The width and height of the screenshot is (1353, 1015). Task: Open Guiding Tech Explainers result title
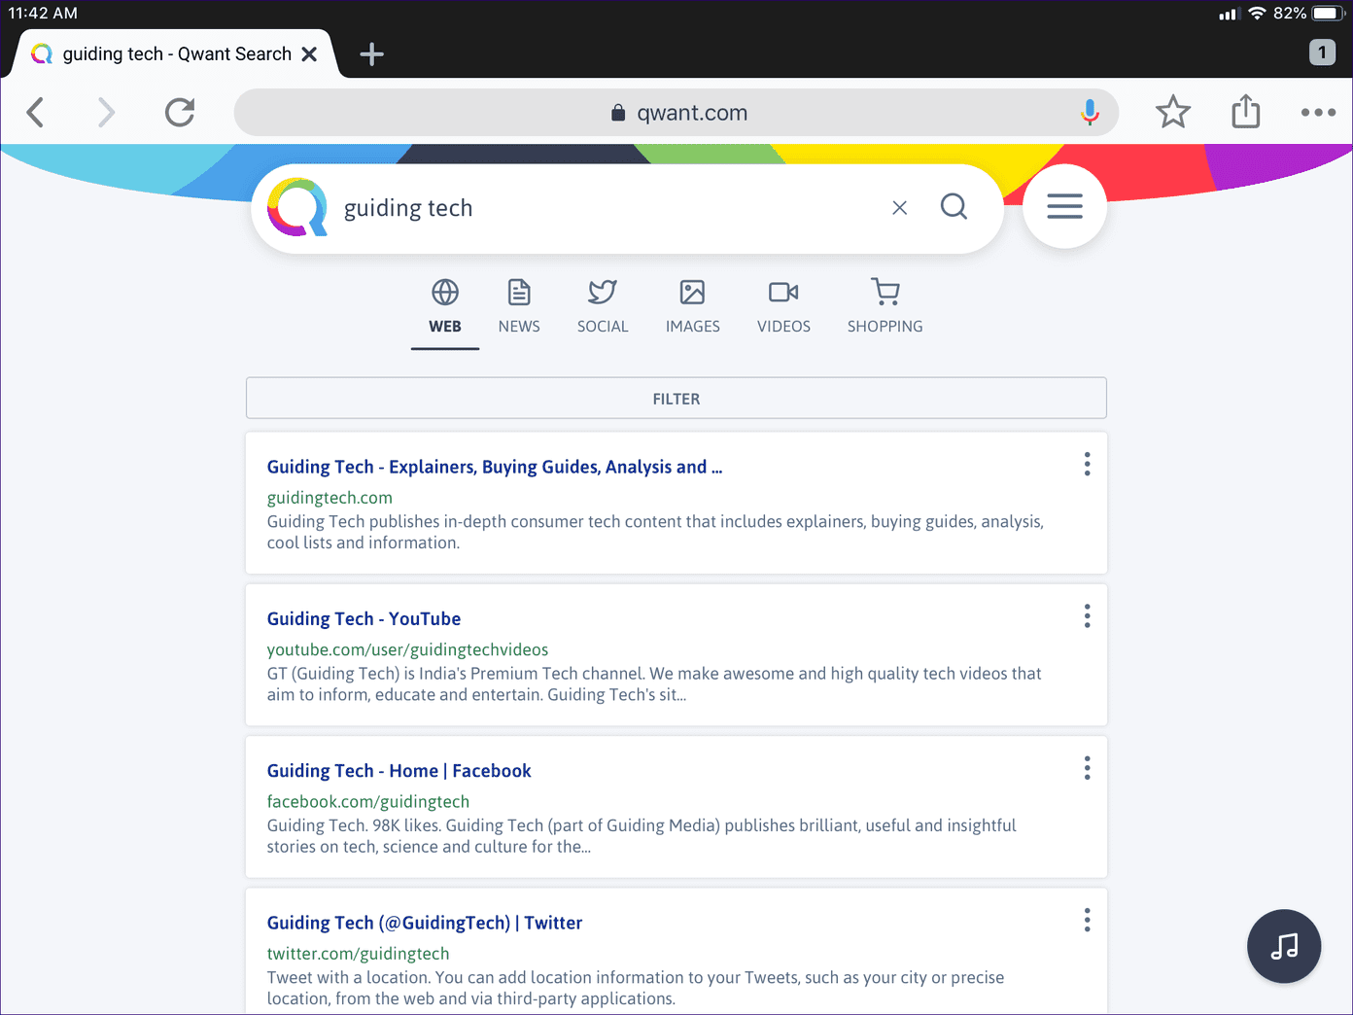coord(495,467)
